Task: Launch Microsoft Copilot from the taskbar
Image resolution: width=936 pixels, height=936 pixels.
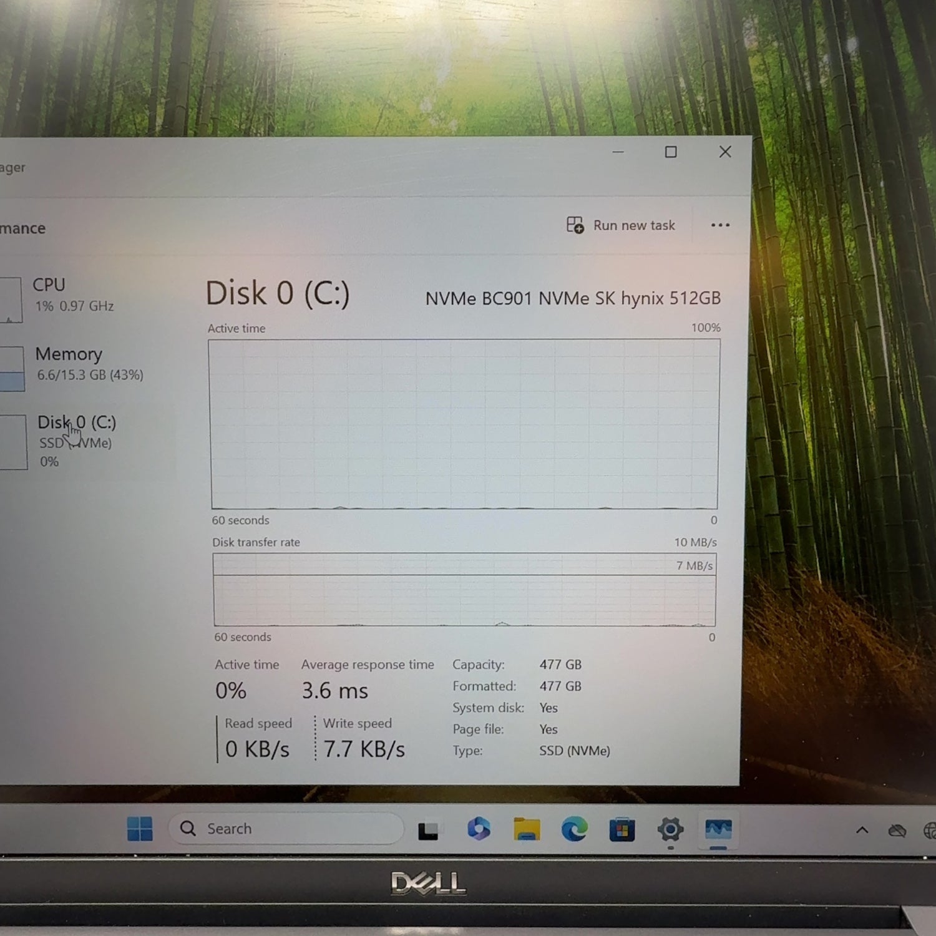Action: (x=478, y=829)
